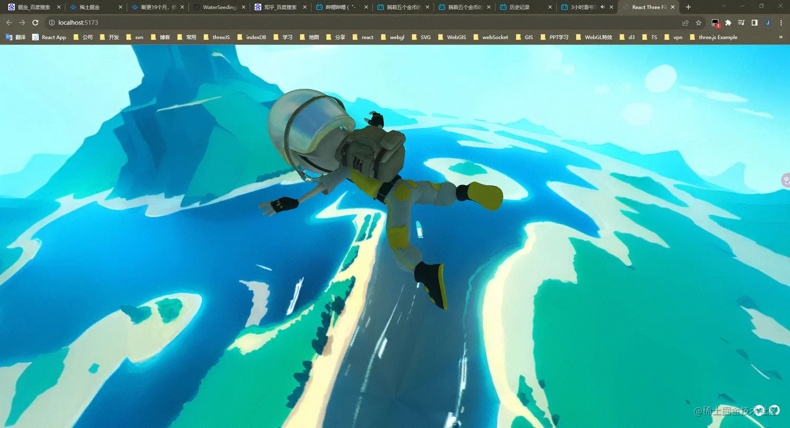The width and height of the screenshot is (790, 428).
Task: Open the React App bookmark
Action: [49, 37]
